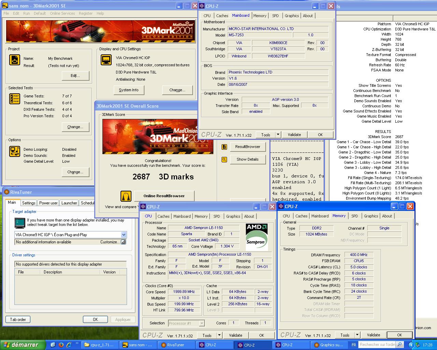
Task: Switch to the cpu-z_1.71 folder taskbar button
Action: pyautogui.click(x=100, y=345)
